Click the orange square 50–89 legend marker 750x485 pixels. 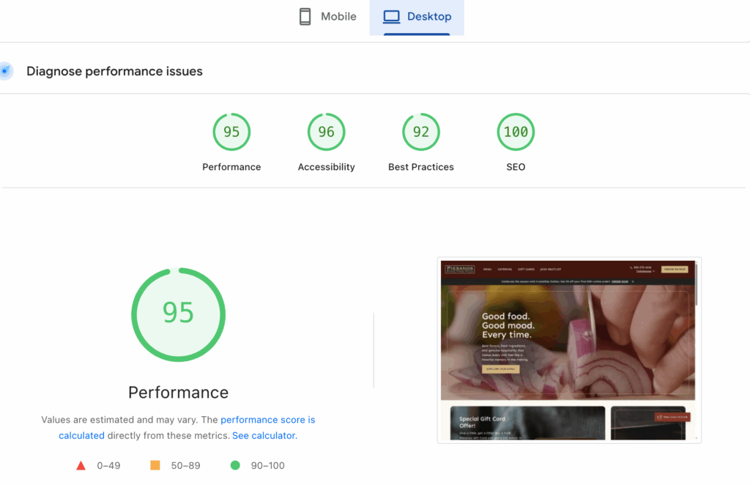tap(155, 465)
